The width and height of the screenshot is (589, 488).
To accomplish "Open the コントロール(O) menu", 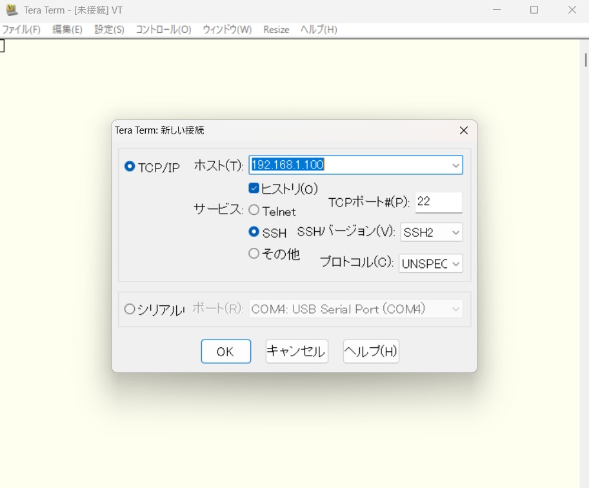I will (163, 30).
